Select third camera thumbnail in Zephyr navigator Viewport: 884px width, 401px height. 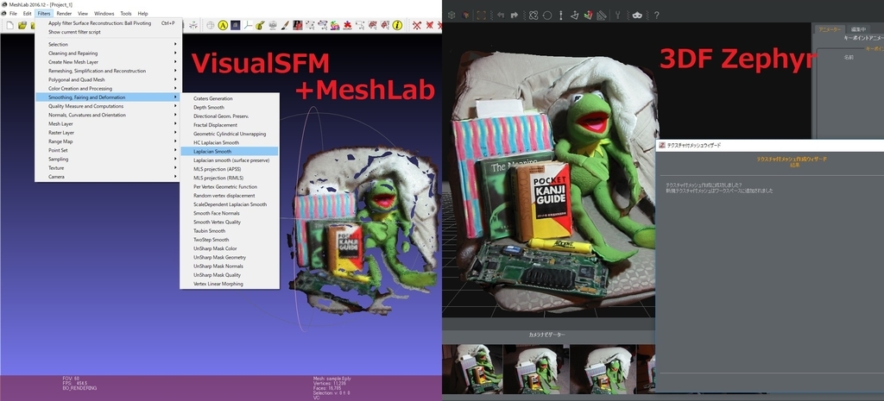tap(603, 369)
